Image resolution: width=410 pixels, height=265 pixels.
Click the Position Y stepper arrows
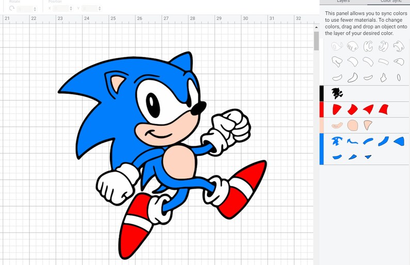pyautogui.click(x=100, y=9)
